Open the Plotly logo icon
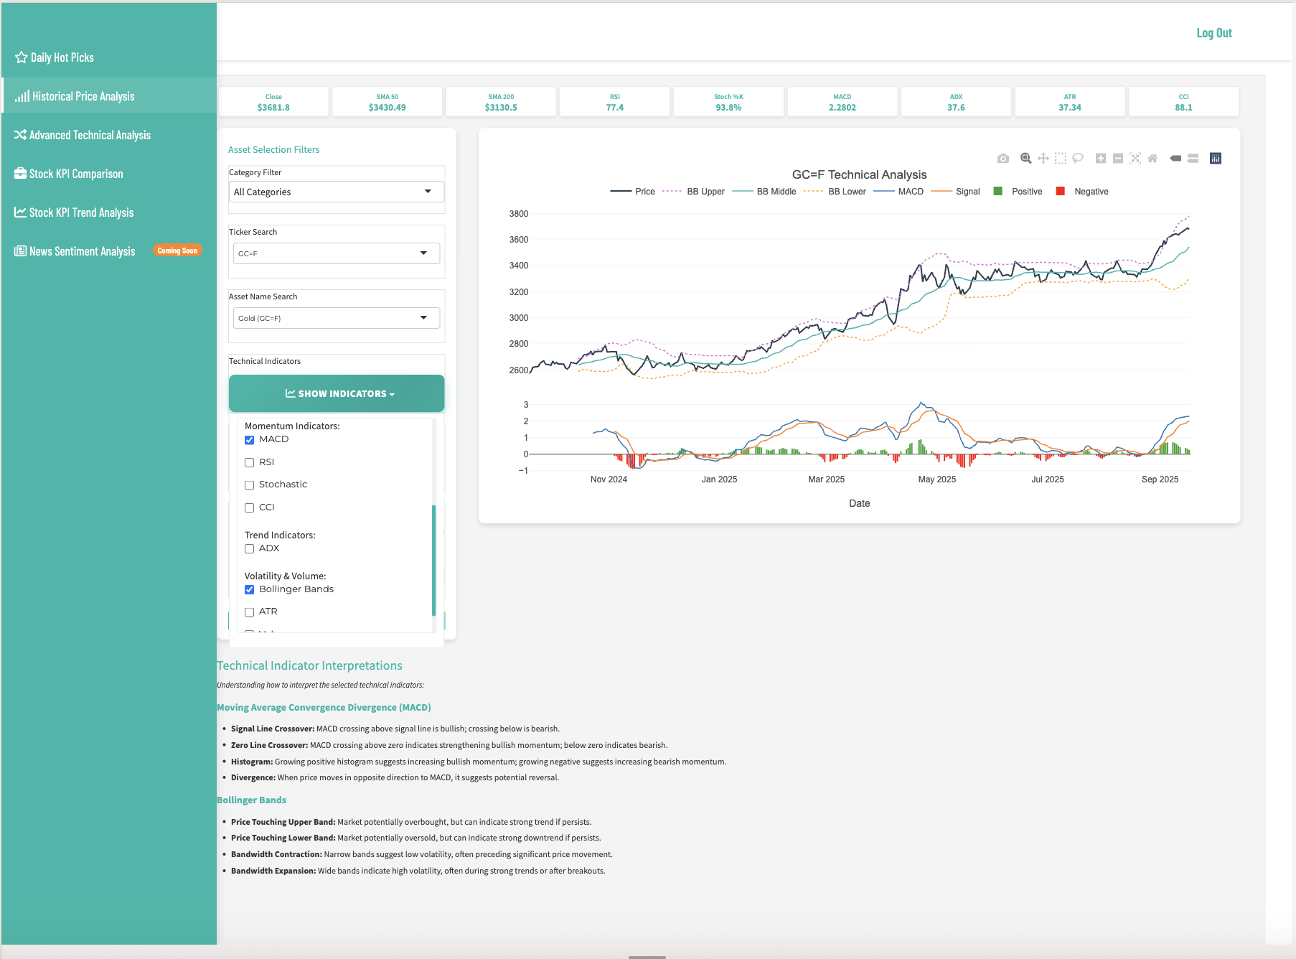Viewport: 1296px width, 959px height. 1216,159
